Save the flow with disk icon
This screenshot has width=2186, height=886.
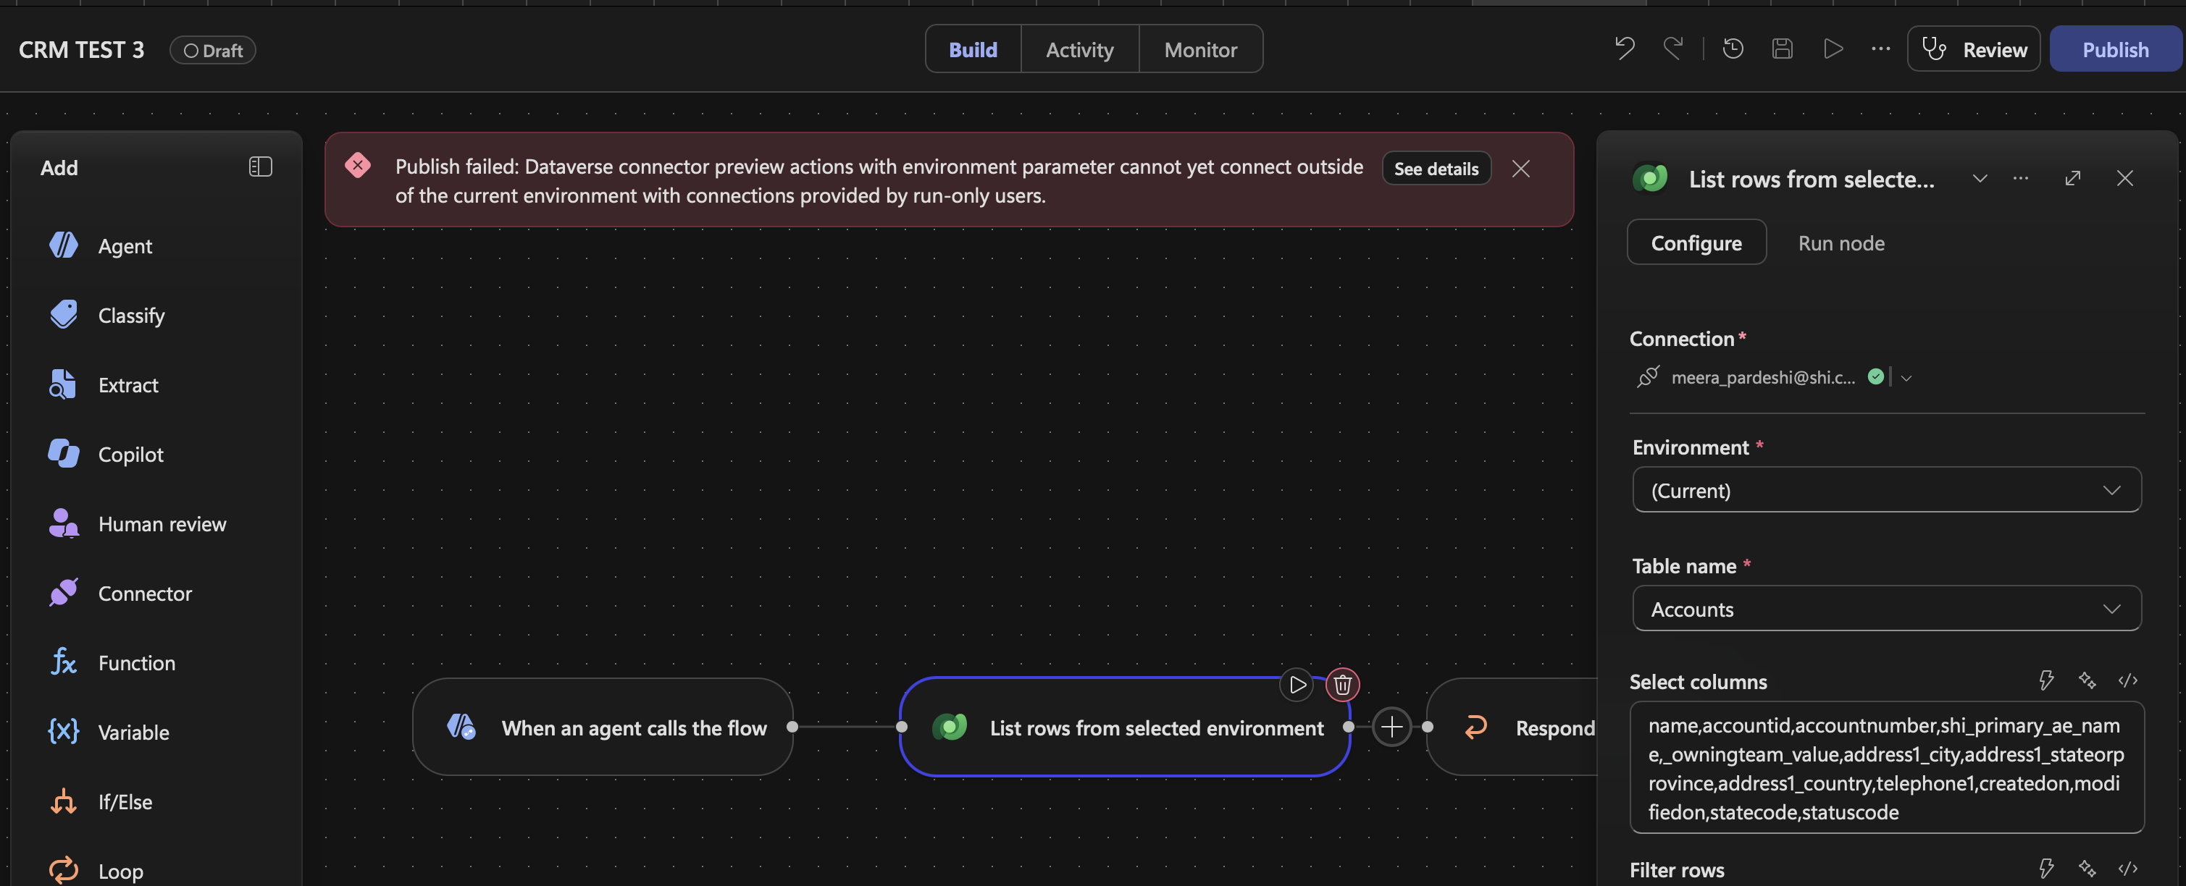pyautogui.click(x=1782, y=48)
